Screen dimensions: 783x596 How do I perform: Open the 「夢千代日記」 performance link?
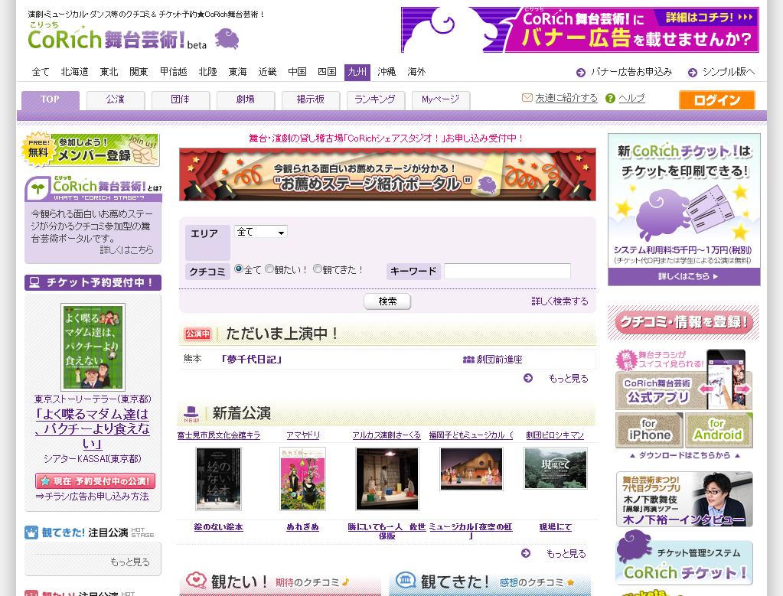[251, 360]
